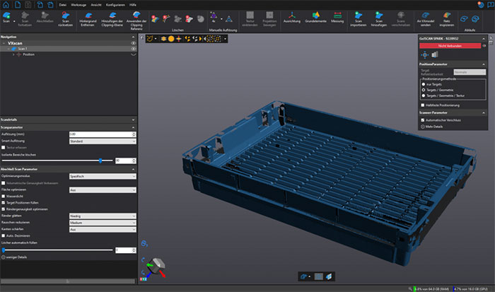Select Targets / Geometrie / Textur radio option
Image resolution: width=495 pixels, height=292 pixels.
[x=424, y=95]
